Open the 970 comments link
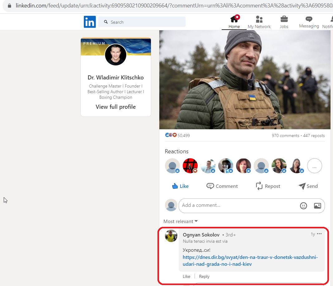 [285, 136]
